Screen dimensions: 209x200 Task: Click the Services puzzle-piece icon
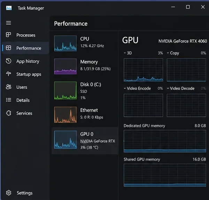tap(8, 113)
